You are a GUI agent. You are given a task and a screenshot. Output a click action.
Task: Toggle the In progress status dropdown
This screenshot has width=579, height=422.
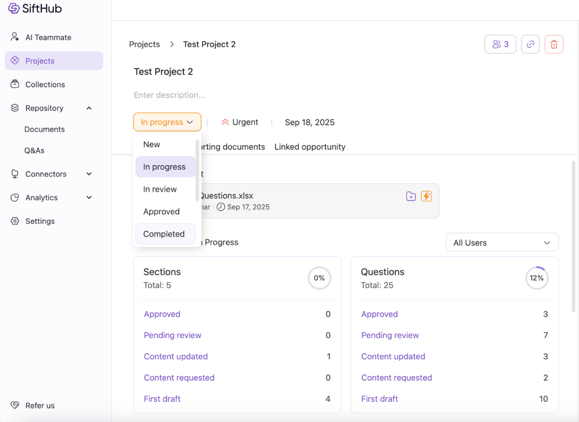(167, 122)
